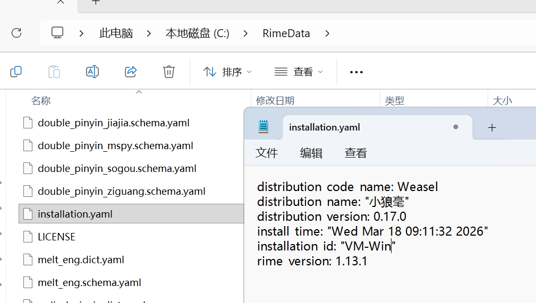Click the rename icon in toolbar
The image size is (536, 303).
[x=92, y=72]
